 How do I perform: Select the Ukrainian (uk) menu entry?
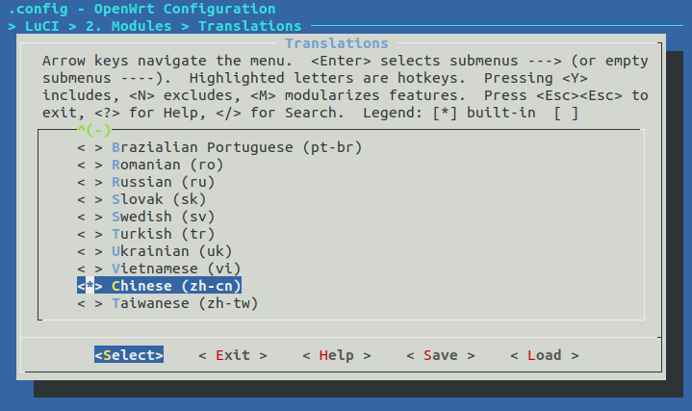coord(171,251)
